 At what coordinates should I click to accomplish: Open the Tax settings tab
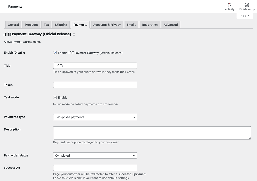46,25
